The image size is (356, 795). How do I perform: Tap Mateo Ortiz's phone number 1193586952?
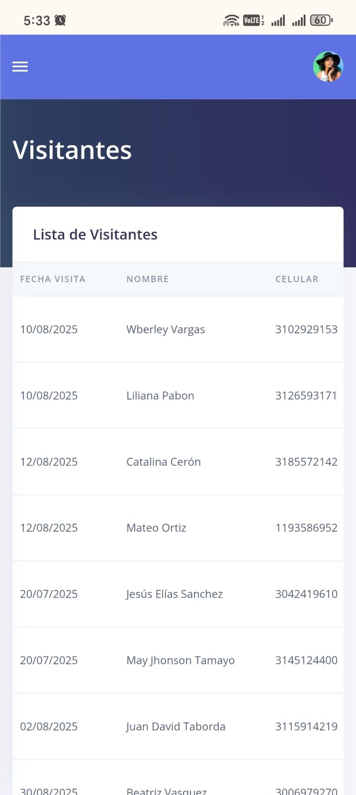(306, 528)
